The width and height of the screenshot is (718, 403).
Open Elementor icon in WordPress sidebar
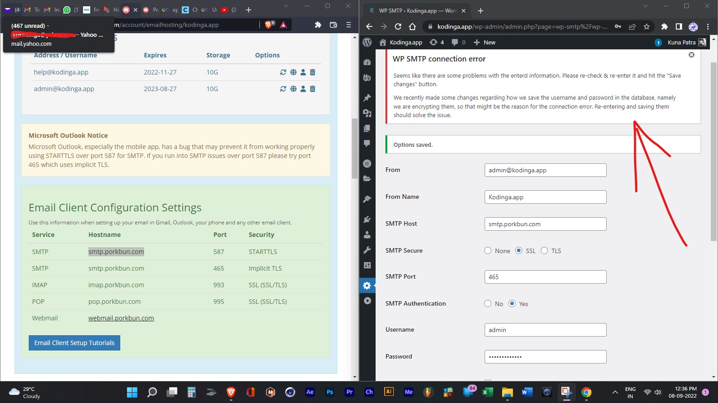367,163
